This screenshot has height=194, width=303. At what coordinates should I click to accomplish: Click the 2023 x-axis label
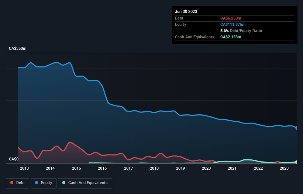[x=284, y=168]
